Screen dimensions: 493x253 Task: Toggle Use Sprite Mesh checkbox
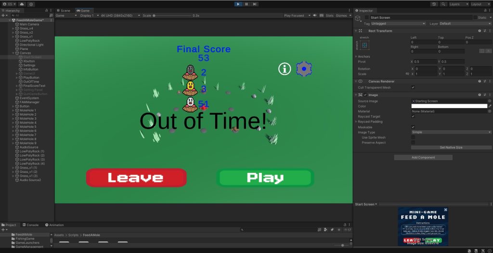tap(413, 137)
